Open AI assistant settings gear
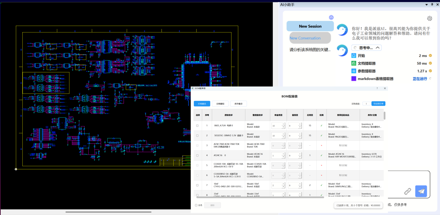Screen dimensions: 440x215 (429, 18)
